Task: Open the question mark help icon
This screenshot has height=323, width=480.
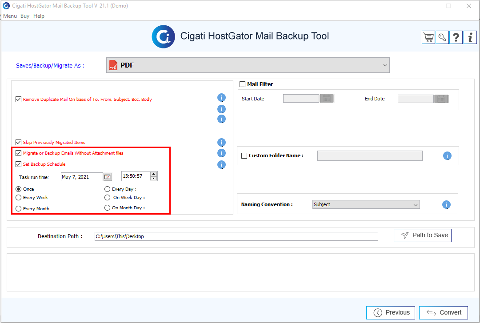Action: 456,37
